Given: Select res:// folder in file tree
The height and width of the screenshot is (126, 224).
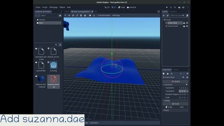Looking at the screenshot, I should coord(49,23).
